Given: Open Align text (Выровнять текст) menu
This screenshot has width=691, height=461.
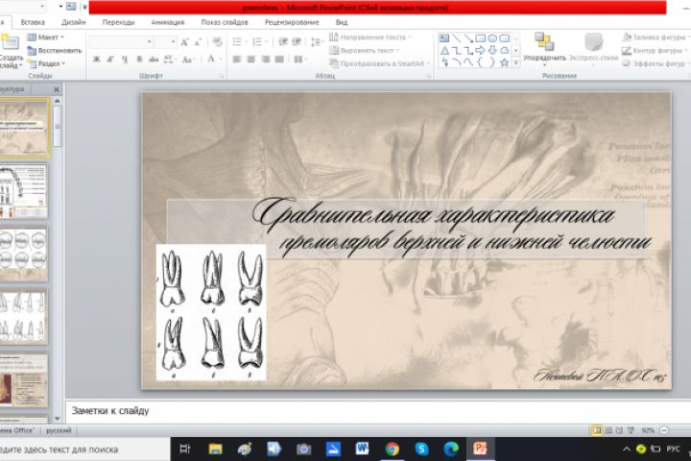Looking at the screenshot, I should 365,51.
